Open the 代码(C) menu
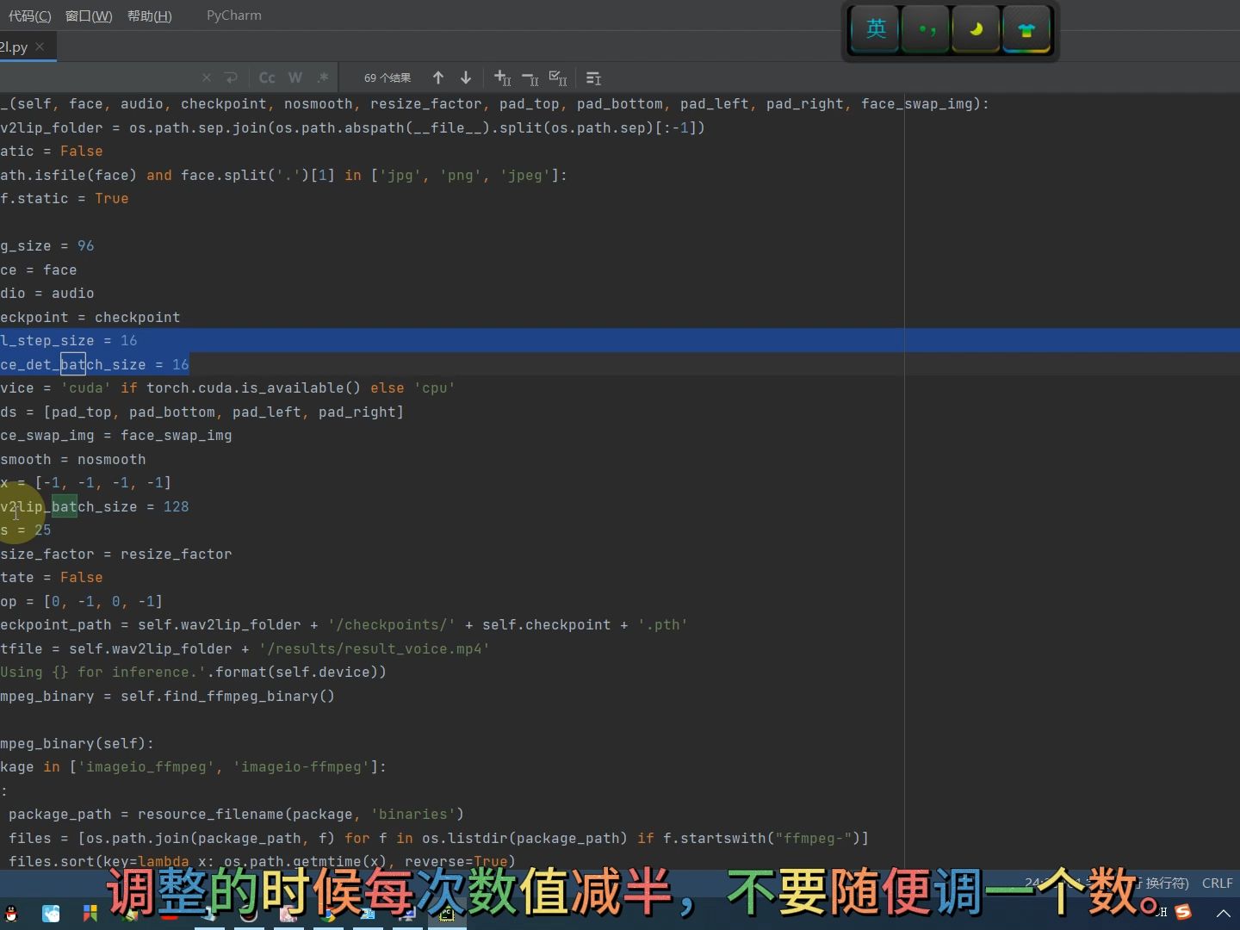The image size is (1240, 930). [28, 15]
